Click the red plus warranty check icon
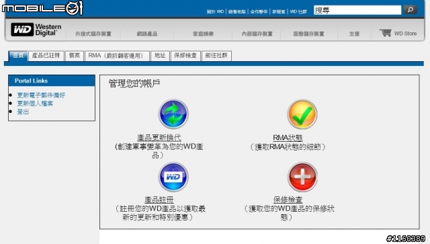Image resolution: width=430 pixels, height=244 pixels. tap(302, 177)
